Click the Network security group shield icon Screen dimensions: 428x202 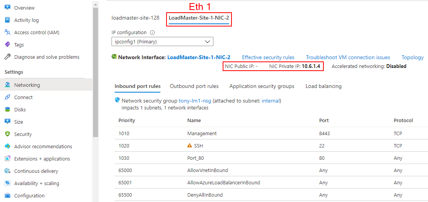tap(117, 101)
